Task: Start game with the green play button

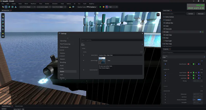Action: (100, 7)
